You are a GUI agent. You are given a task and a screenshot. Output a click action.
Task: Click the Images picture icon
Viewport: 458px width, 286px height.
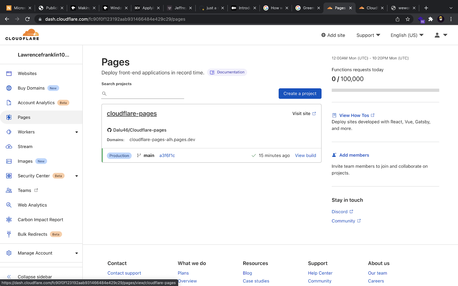tap(9, 161)
